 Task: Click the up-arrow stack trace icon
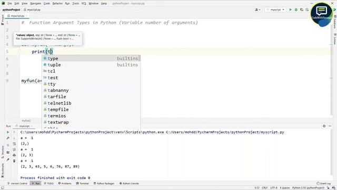tap(14, 132)
